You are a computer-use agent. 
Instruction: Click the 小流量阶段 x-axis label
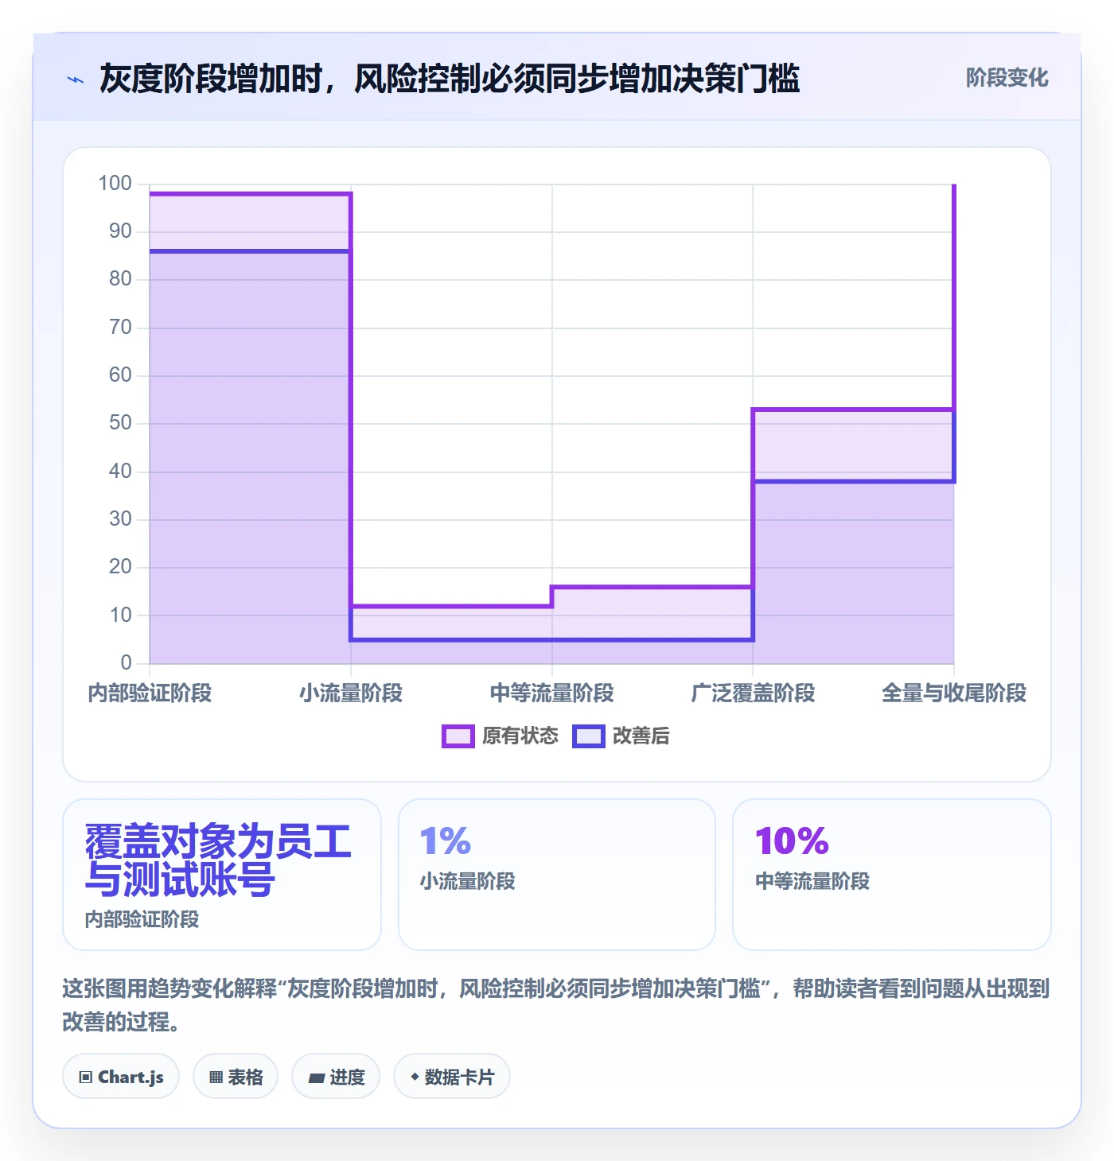pos(351,693)
